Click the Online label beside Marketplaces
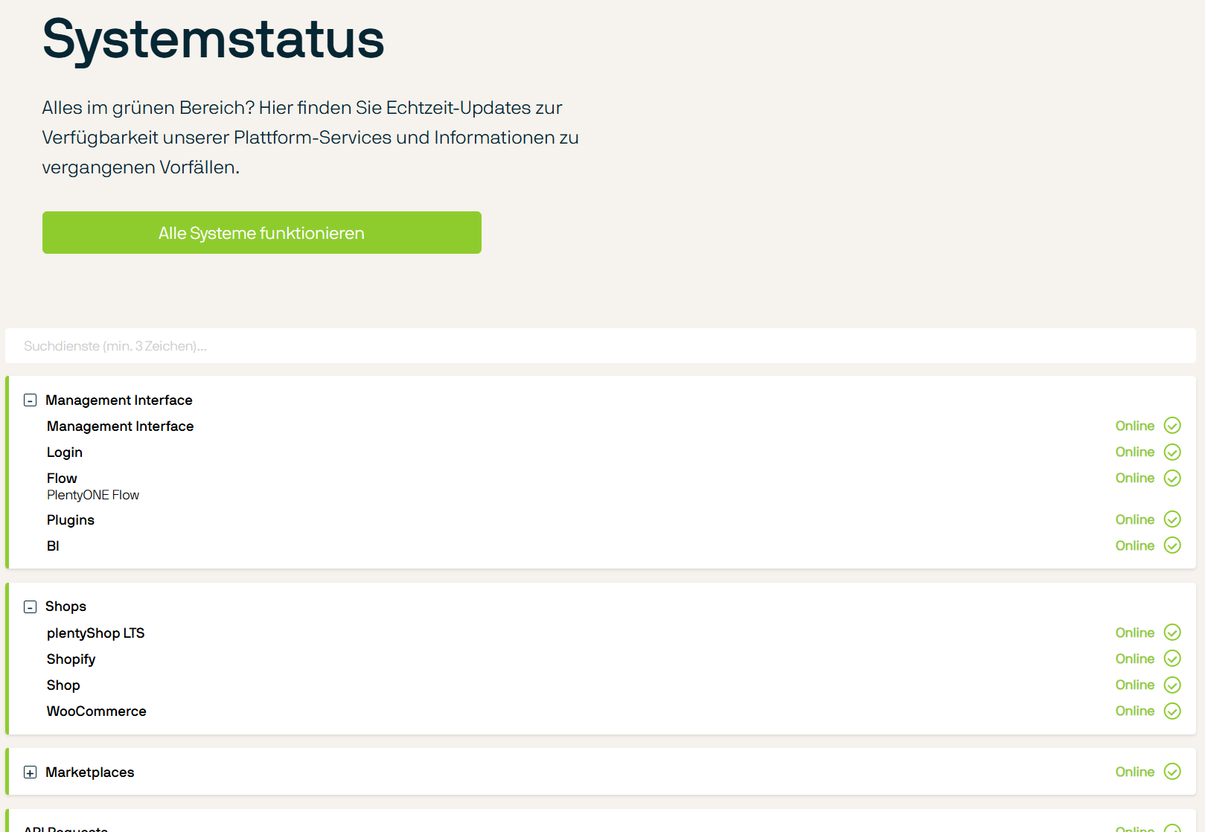Image resolution: width=1205 pixels, height=832 pixels. point(1135,772)
